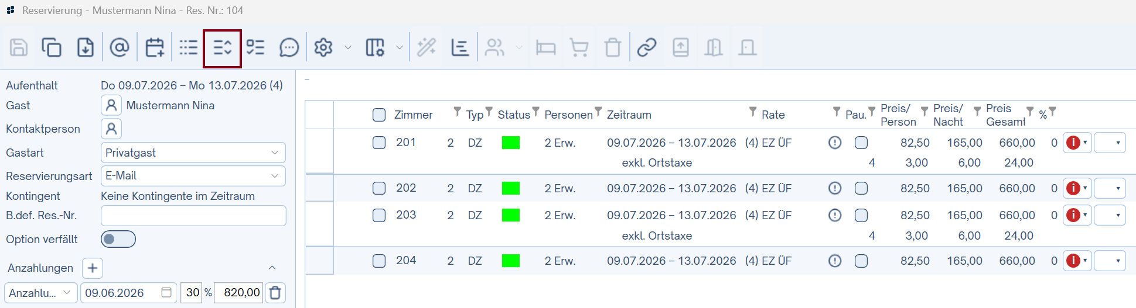
Task: Open guest profile icon beside Mustermann Nina
Action: pos(111,106)
